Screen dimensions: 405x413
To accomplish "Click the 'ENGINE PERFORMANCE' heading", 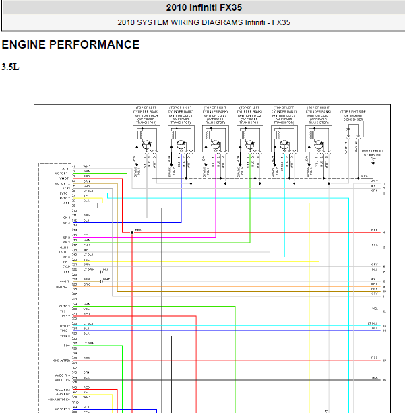I will pos(71,44).
